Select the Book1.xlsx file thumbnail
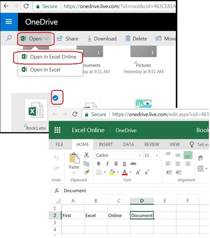210x238 pixels. coord(36,110)
